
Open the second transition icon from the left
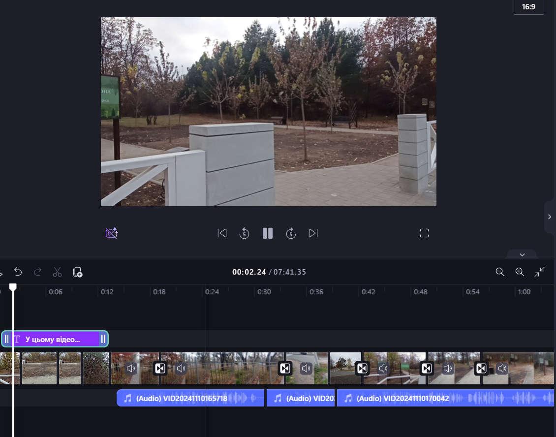click(285, 368)
